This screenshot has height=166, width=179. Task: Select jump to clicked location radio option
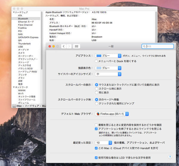[x=96, y=103]
